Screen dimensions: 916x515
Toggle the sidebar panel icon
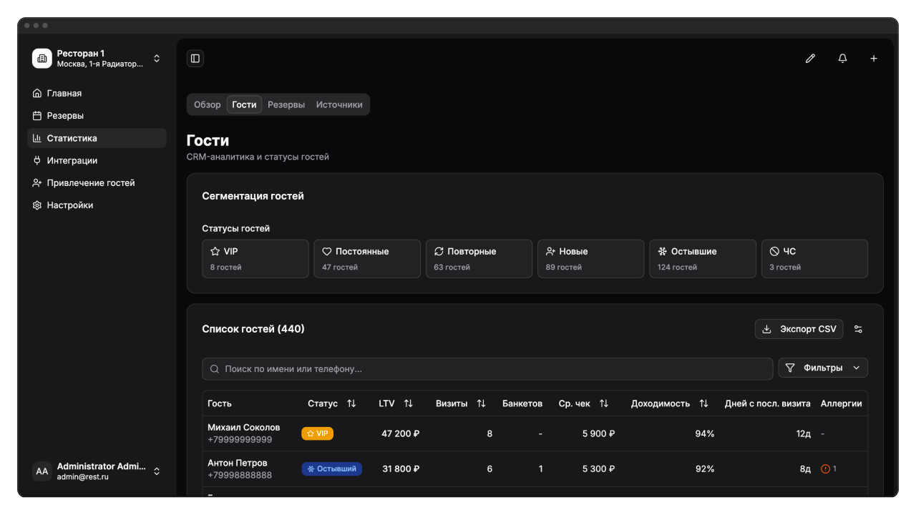click(x=195, y=59)
